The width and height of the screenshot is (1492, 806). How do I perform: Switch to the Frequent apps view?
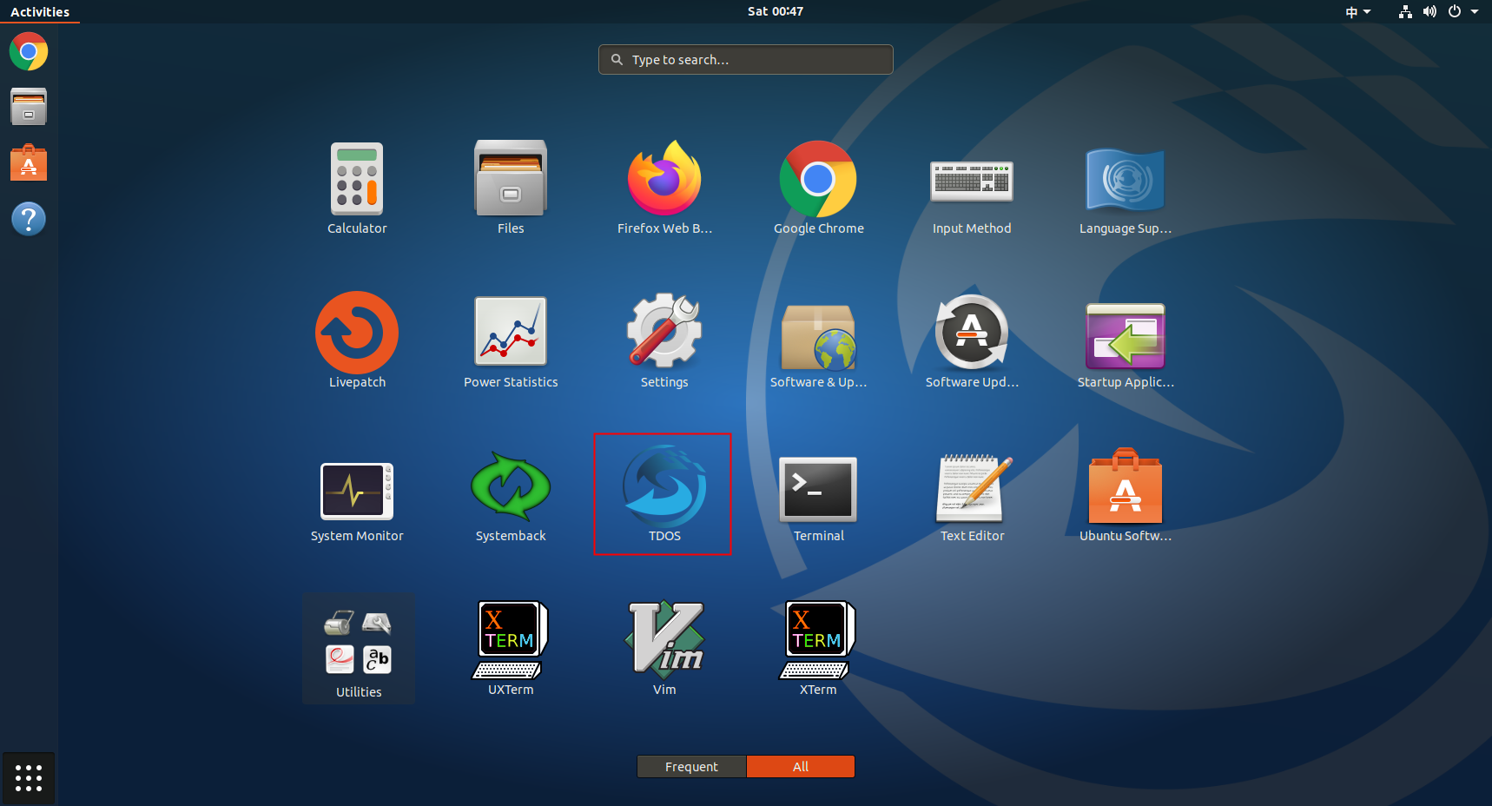coord(691,766)
